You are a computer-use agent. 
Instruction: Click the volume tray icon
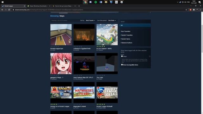pyautogui.click(x=185, y=2)
